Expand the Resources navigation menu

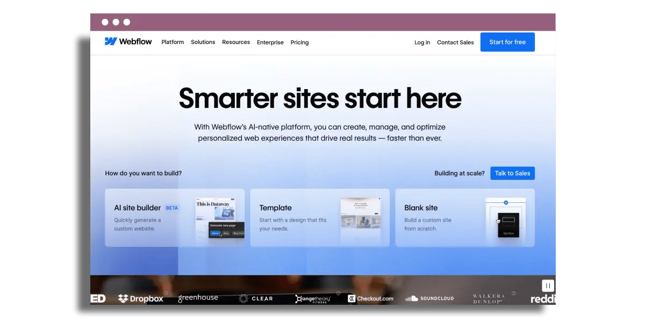[235, 42]
